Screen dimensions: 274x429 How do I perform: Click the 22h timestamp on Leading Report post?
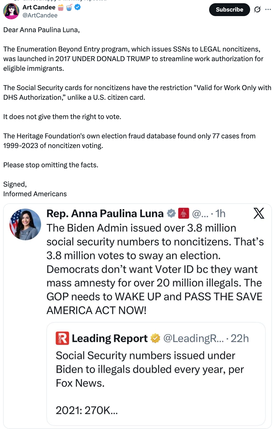[240, 338]
